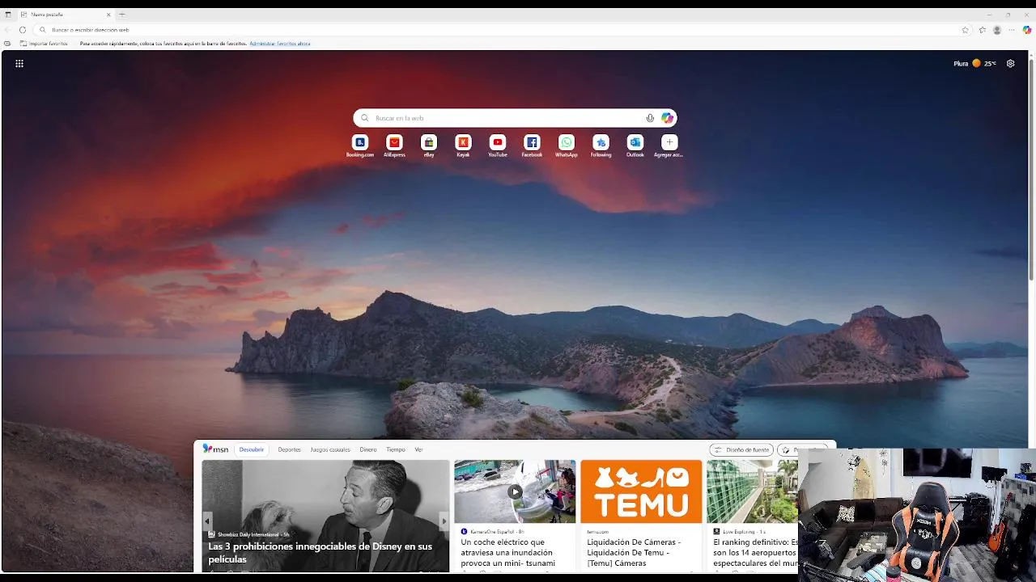The image size is (1036, 582).
Task: Close the Nueva pestaña tab
Action: pos(108,15)
